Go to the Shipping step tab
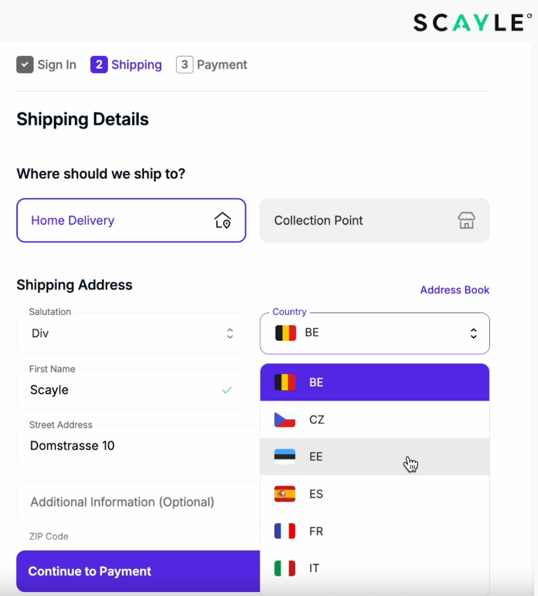 pyautogui.click(x=126, y=64)
